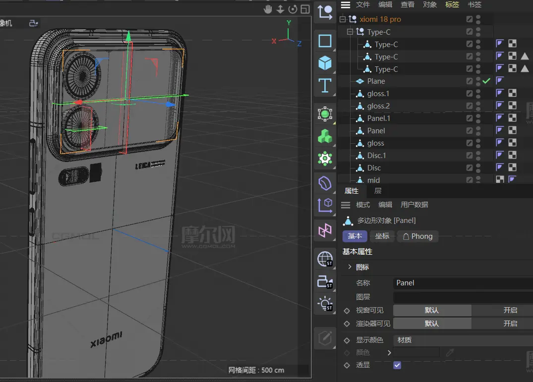Select the Null object tool icon
Image resolution: width=533 pixels, height=382 pixels.
click(x=325, y=12)
